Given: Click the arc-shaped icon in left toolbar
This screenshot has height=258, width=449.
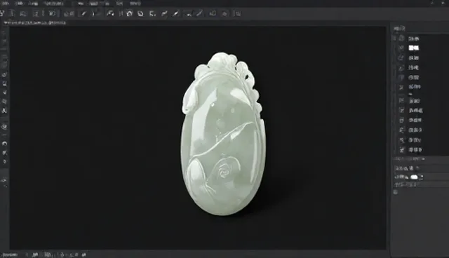Looking at the screenshot, I should tap(4, 143).
